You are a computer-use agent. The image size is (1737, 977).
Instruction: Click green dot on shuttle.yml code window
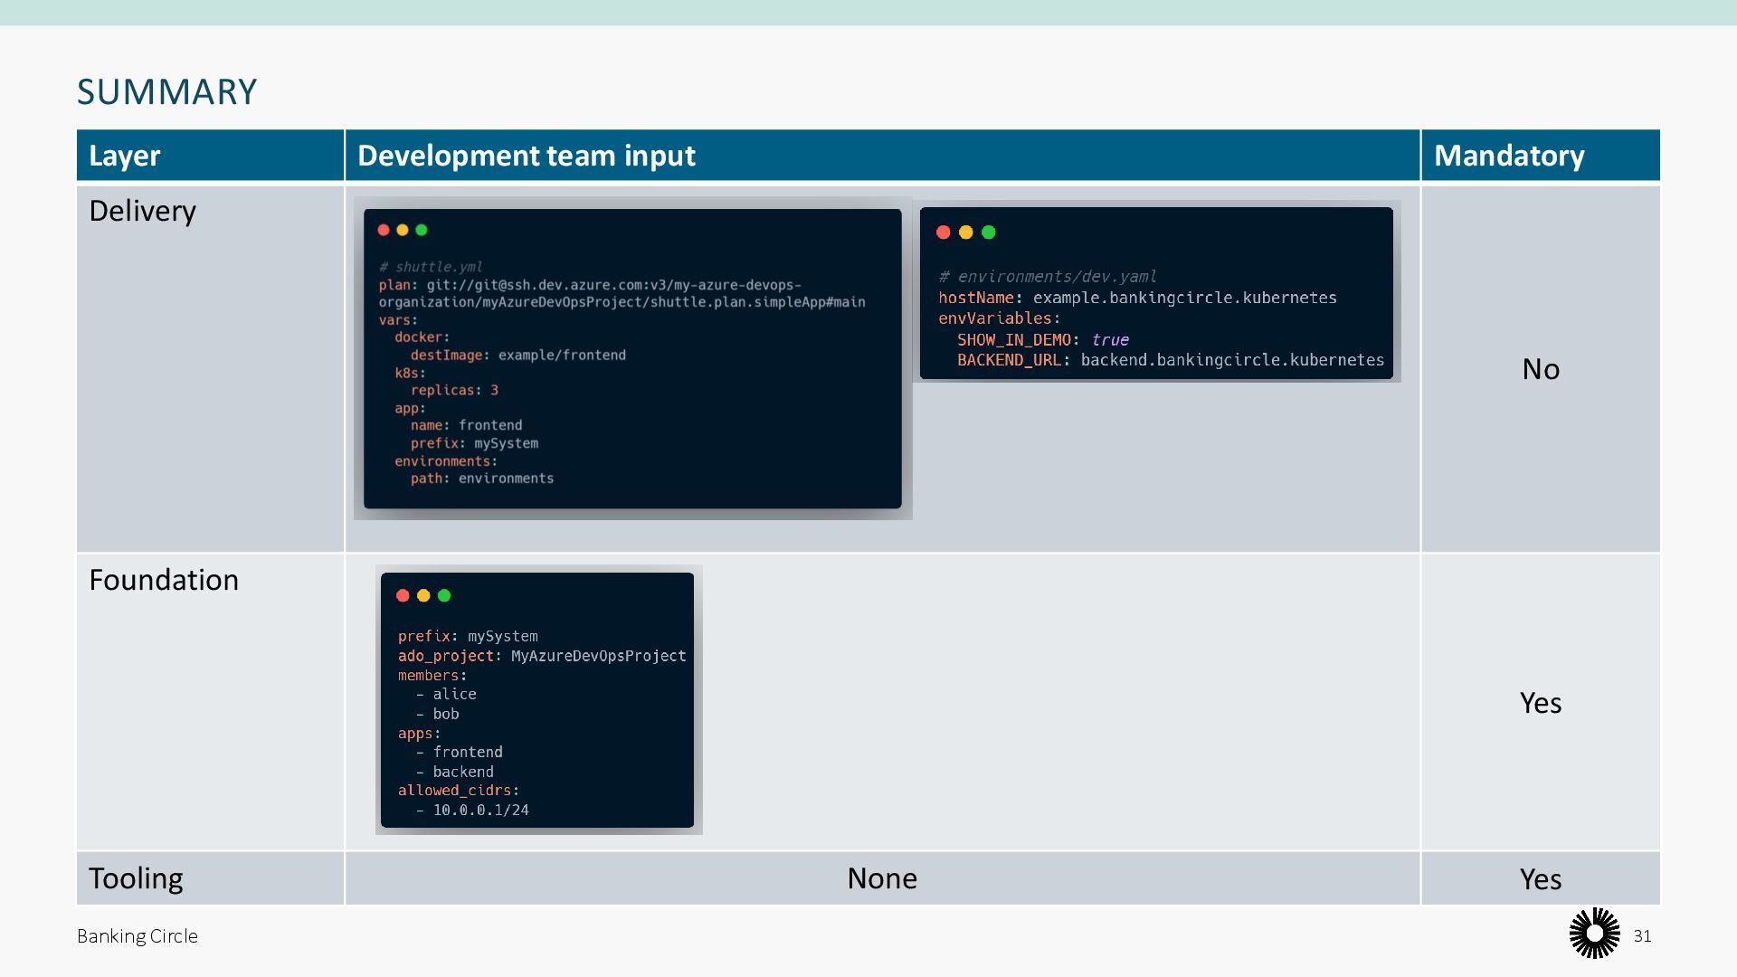422,230
